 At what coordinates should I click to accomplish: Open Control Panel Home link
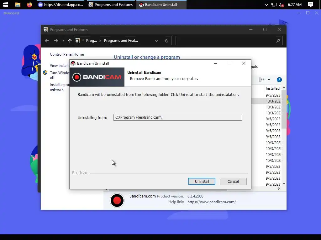pos(67,54)
